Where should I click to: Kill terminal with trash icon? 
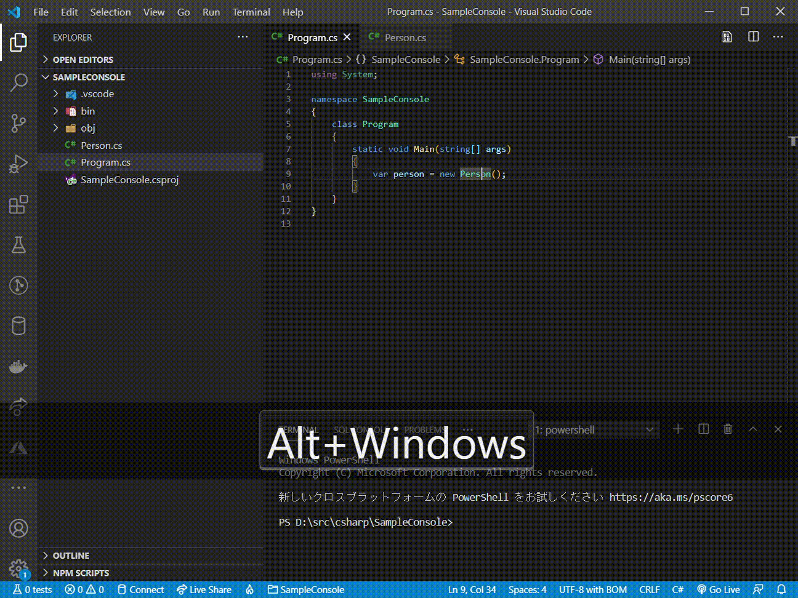pyautogui.click(x=728, y=429)
